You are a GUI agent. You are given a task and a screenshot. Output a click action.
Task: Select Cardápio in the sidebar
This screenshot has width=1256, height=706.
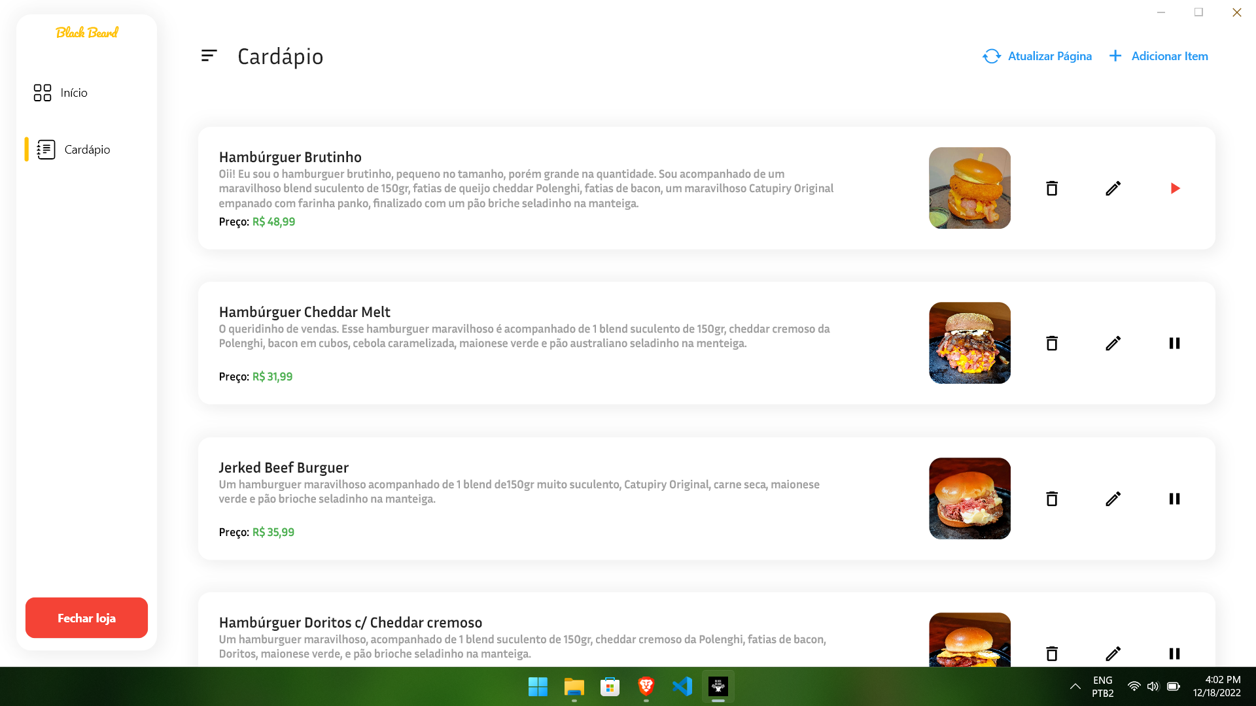(86, 150)
